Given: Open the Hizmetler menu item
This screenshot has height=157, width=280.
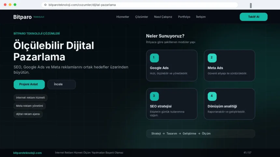Looking at the screenshot, I should [x=123, y=17].
